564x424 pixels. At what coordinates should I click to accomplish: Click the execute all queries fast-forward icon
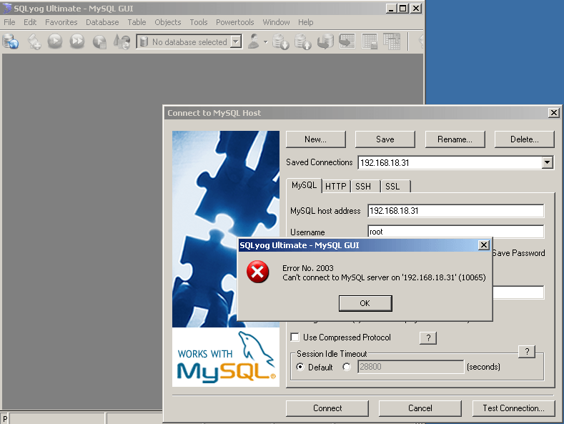pos(76,42)
